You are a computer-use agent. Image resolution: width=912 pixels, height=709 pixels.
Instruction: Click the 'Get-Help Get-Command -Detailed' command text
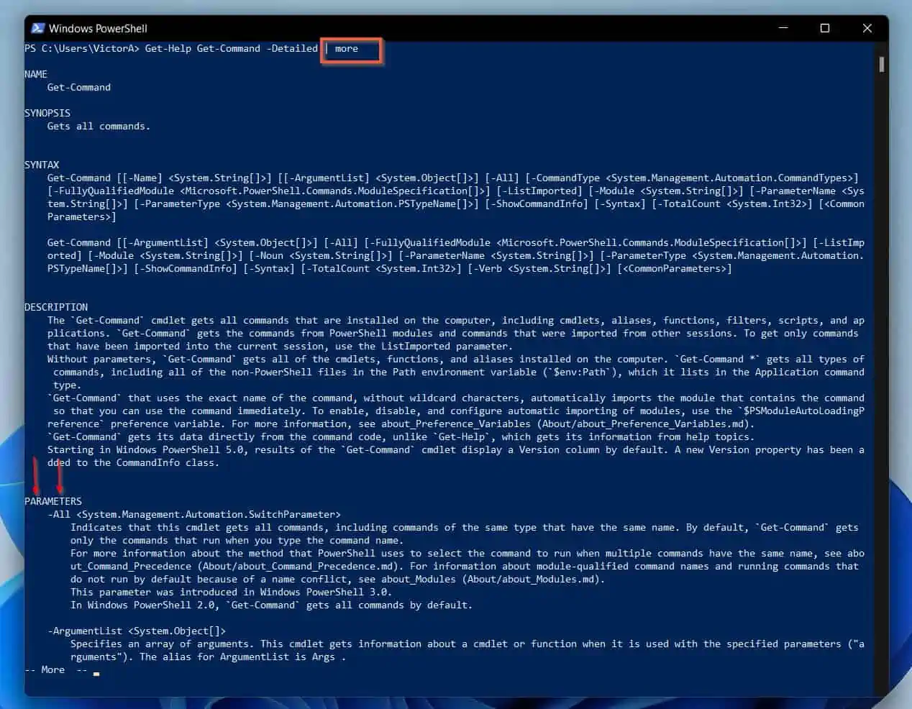click(231, 48)
